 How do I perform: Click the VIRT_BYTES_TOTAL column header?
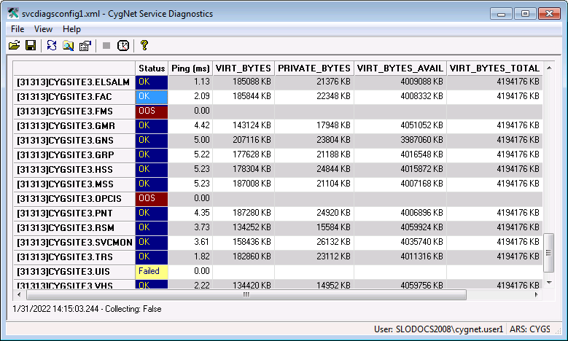[x=495, y=68]
